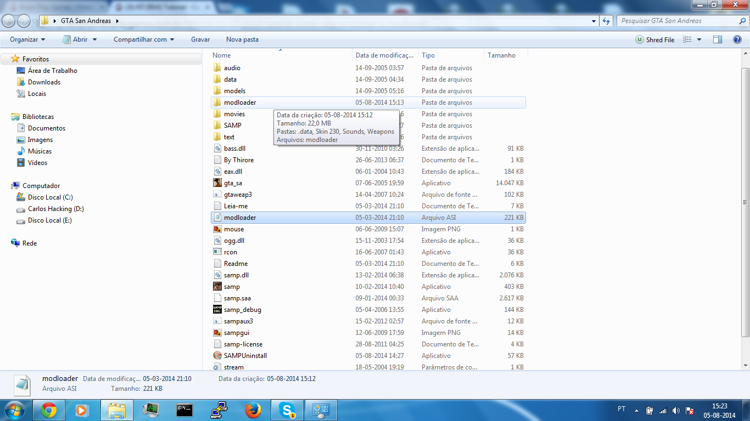750x421 pixels.
Task: Open Músicas library
Action: click(40, 151)
